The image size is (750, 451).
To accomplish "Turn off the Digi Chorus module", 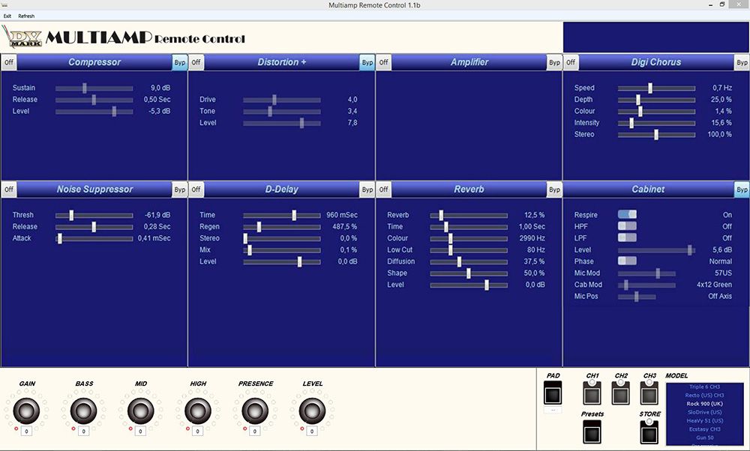I will (571, 62).
